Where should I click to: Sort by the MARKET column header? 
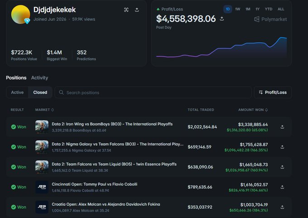tap(44, 110)
